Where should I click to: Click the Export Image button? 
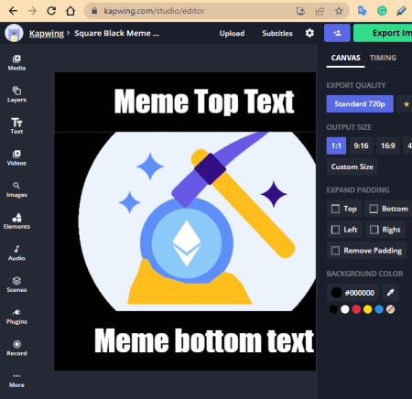[x=383, y=33]
